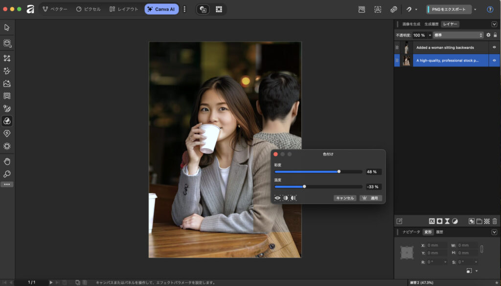Select the Move (arrow) tool
Screen dimensions: 501x286
pyautogui.click(x=7, y=27)
